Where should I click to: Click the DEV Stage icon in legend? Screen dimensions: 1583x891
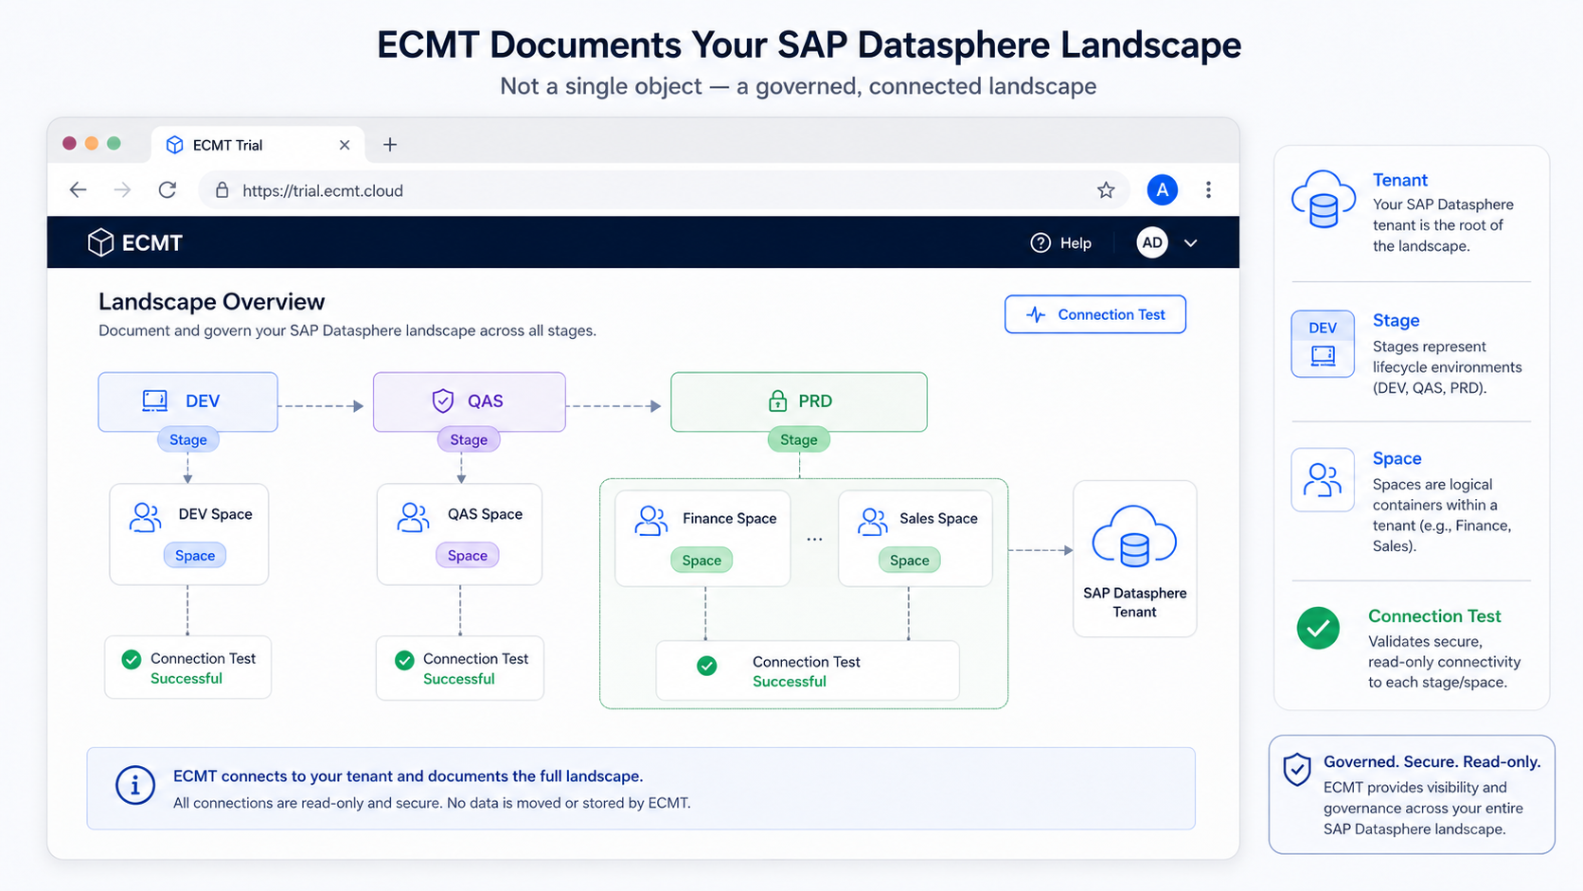pos(1323,344)
